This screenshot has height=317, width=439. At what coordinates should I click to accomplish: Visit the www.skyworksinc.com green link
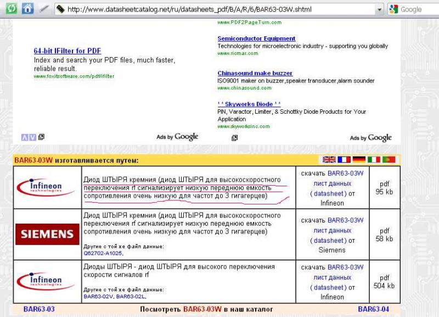click(x=244, y=126)
